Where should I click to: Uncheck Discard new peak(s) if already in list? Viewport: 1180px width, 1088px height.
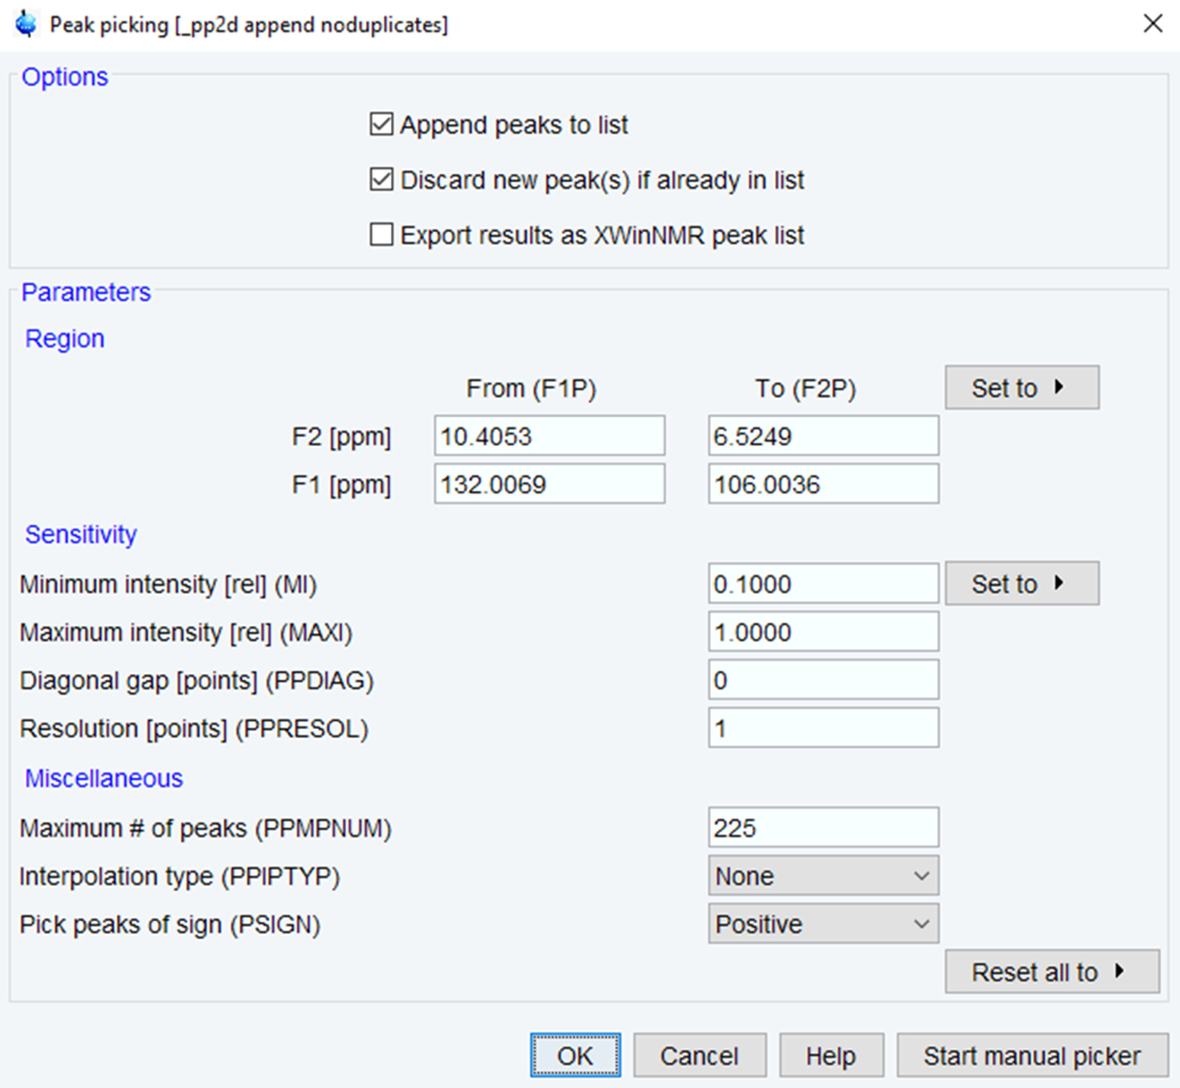point(381,180)
